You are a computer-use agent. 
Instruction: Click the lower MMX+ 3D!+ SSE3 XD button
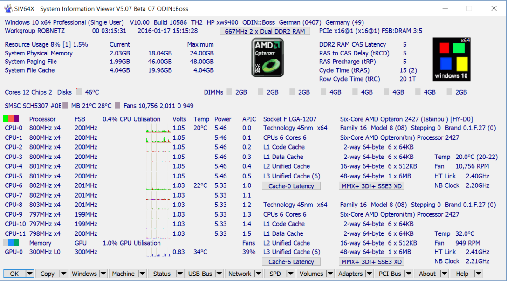(371, 261)
